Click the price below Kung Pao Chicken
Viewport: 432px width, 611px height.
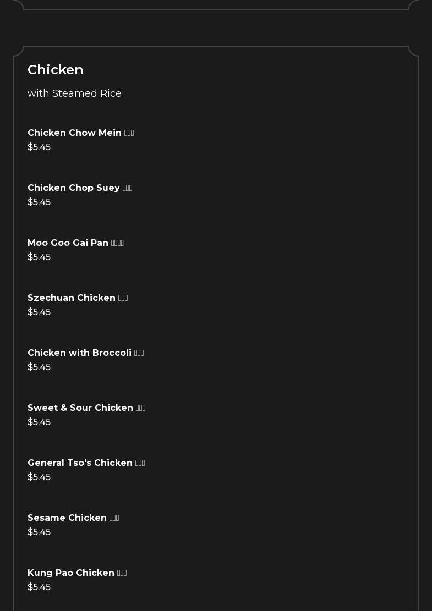coord(39,587)
